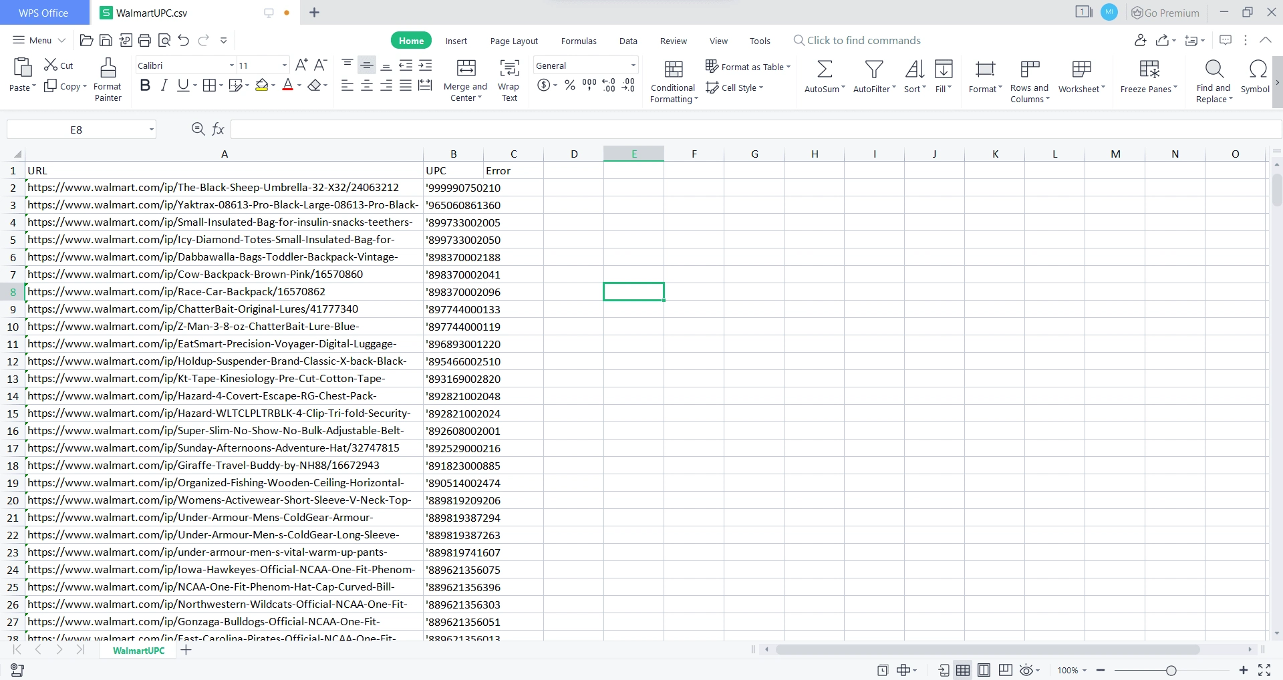The height and width of the screenshot is (680, 1283).
Task: Click the formula bar input field
Action: click(x=755, y=129)
